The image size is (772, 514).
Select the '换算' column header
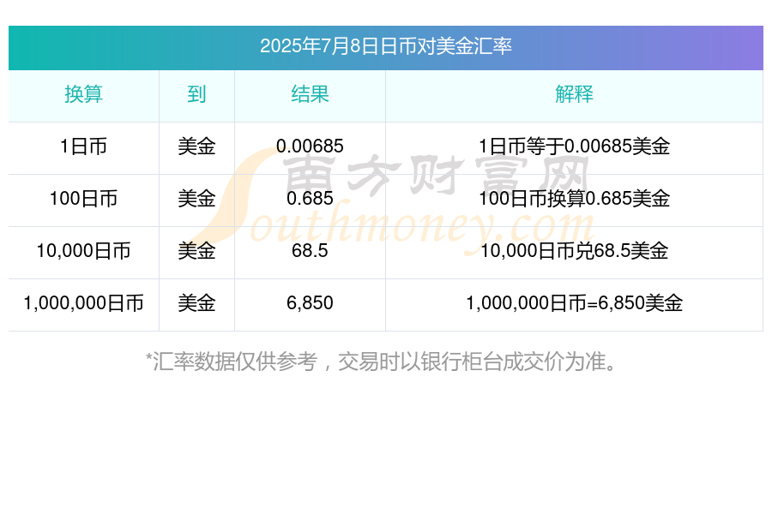[x=84, y=94]
